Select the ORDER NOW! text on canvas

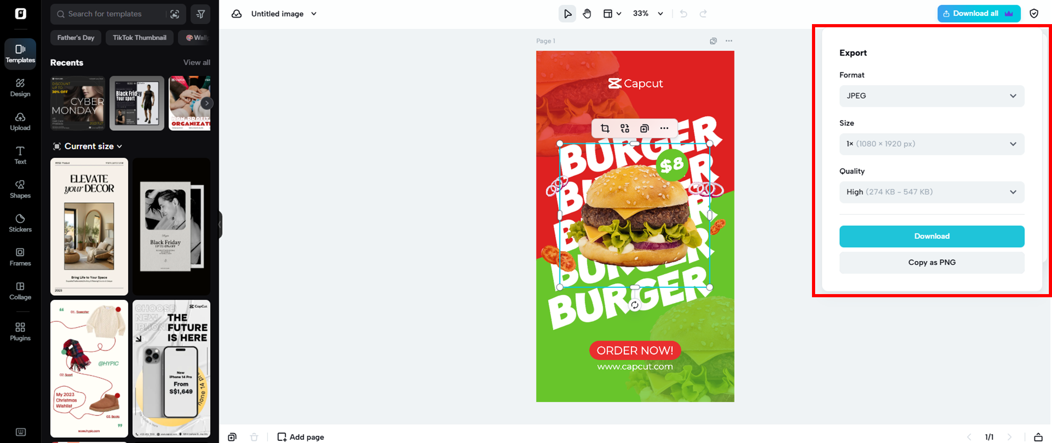tap(635, 350)
